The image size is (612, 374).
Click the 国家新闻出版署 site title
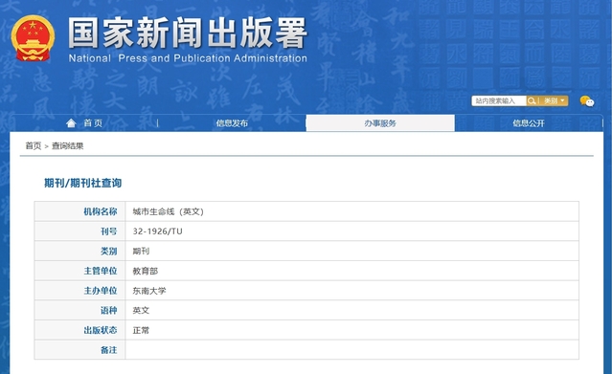[x=188, y=33]
